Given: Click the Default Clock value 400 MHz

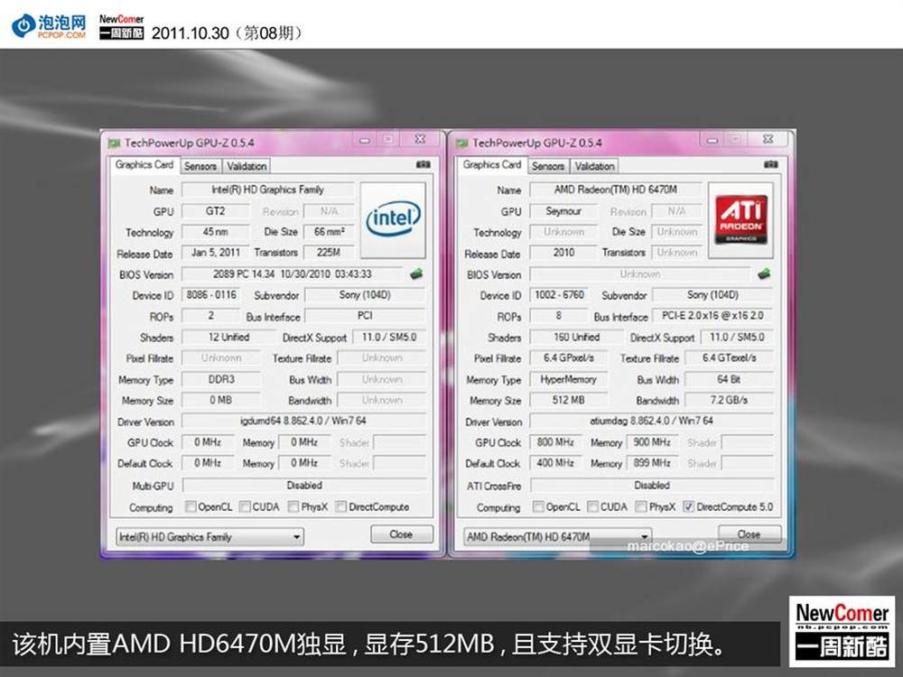Looking at the screenshot, I should (555, 463).
